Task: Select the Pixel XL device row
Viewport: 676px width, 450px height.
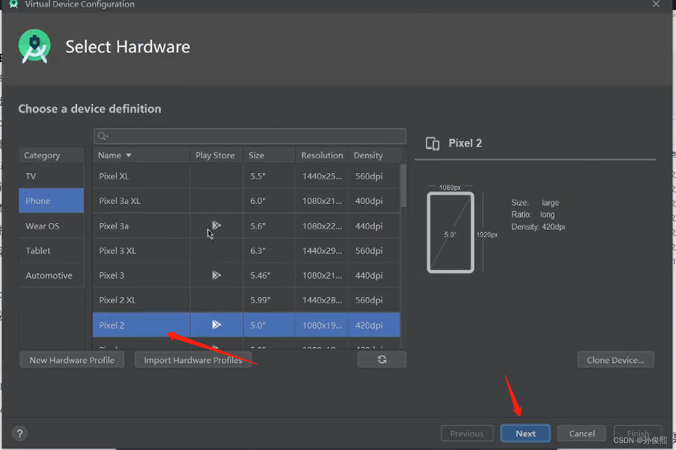Action: [246, 176]
